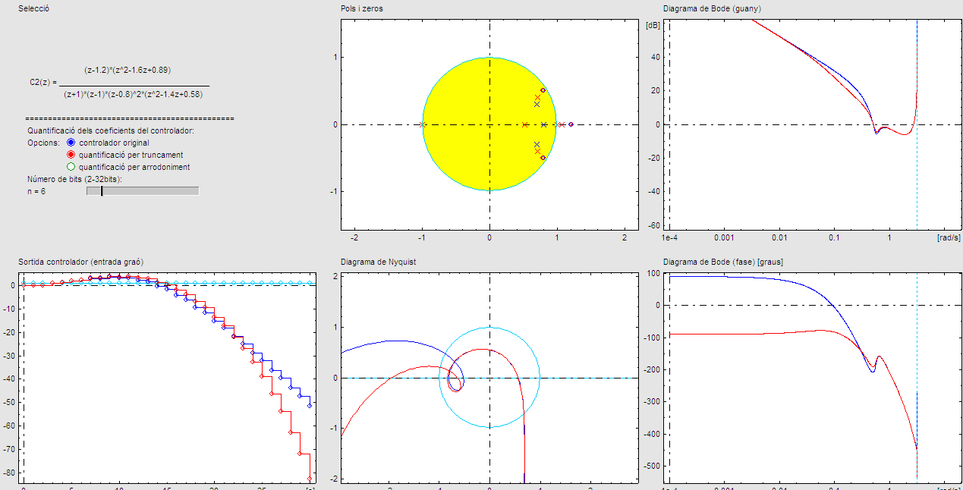Select 'quantificació per arrodoniment' option
Image resolution: width=963 pixels, height=490 pixels.
[x=71, y=167]
